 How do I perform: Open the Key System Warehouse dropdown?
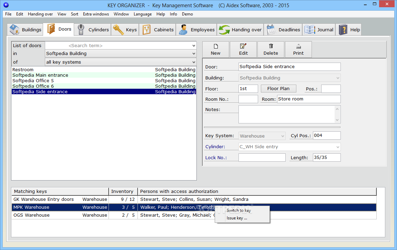point(283,136)
